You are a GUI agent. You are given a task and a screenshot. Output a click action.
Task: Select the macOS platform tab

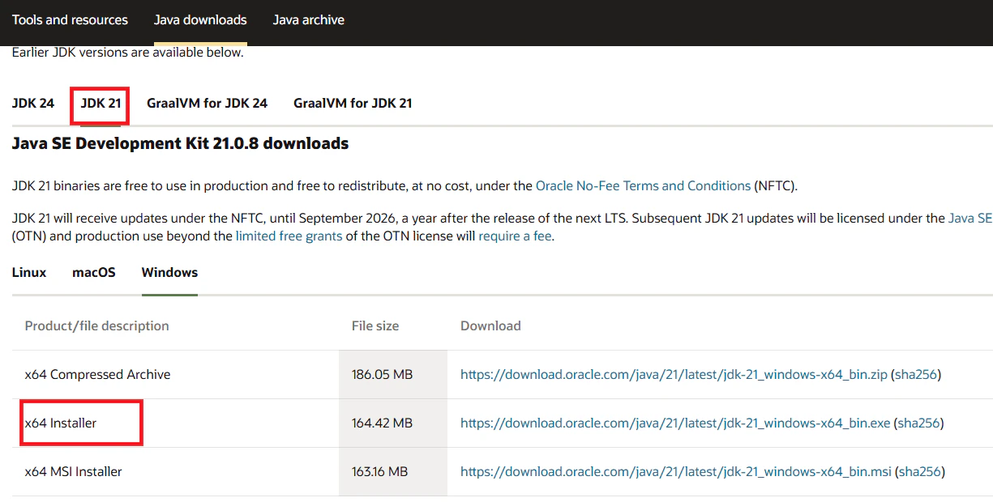94,273
